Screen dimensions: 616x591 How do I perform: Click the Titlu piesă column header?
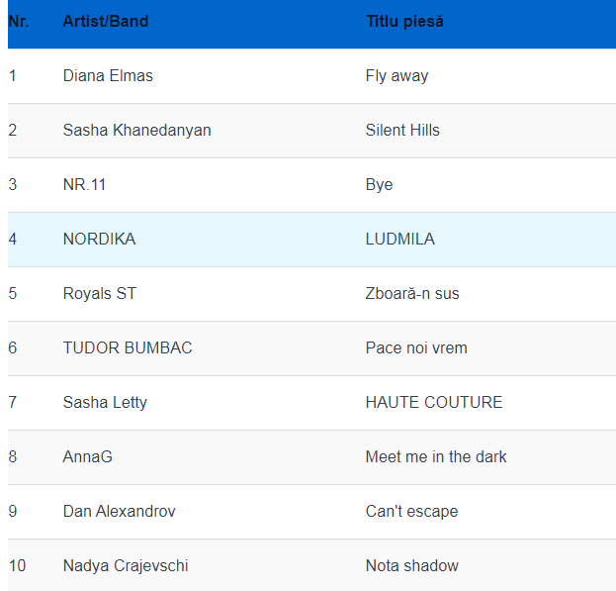tap(404, 22)
